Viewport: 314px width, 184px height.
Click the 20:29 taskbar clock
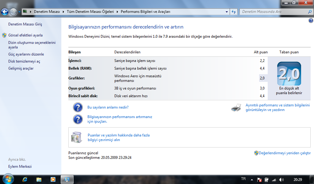[297, 180]
